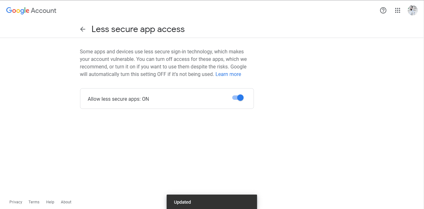The image size is (424, 209).
Task: Click empty space inside the toggle card
Action: pyautogui.click(x=188, y=99)
